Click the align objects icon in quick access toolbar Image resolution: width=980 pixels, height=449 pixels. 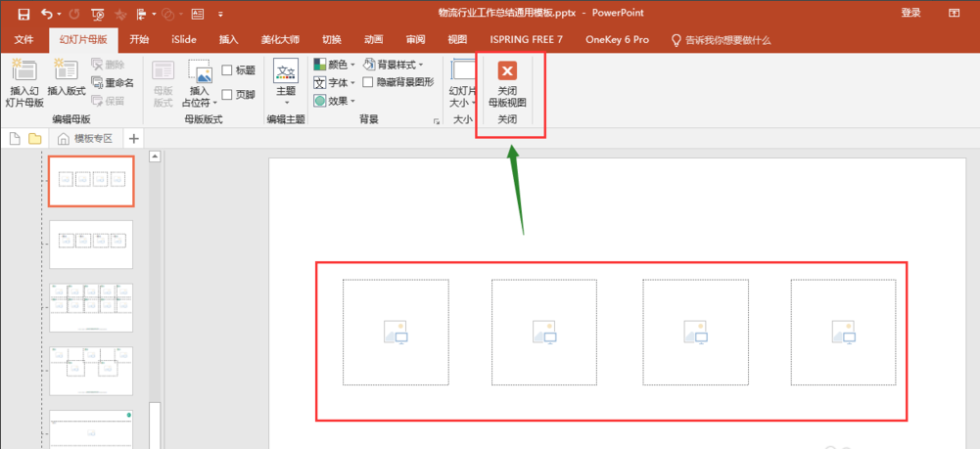(141, 13)
